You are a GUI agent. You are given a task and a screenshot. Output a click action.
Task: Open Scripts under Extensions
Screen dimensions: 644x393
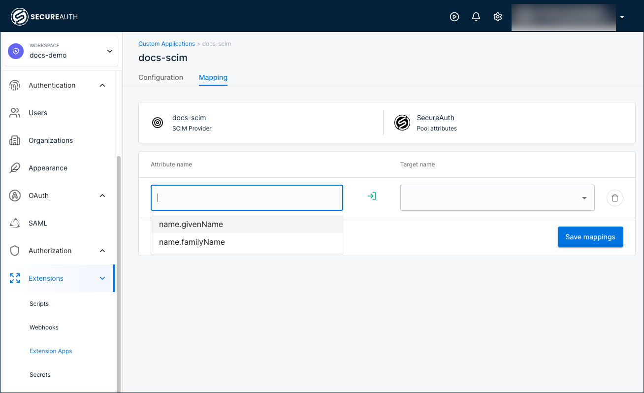[x=39, y=304]
